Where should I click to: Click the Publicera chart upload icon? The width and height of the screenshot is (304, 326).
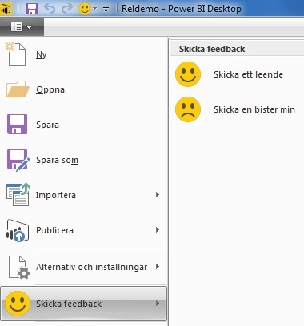point(18,231)
